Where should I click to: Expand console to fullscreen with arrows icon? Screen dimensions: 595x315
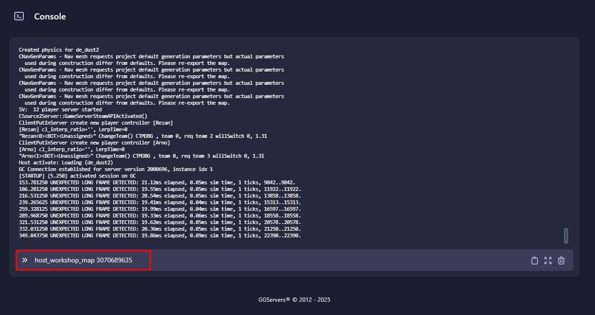[x=548, y=261]
